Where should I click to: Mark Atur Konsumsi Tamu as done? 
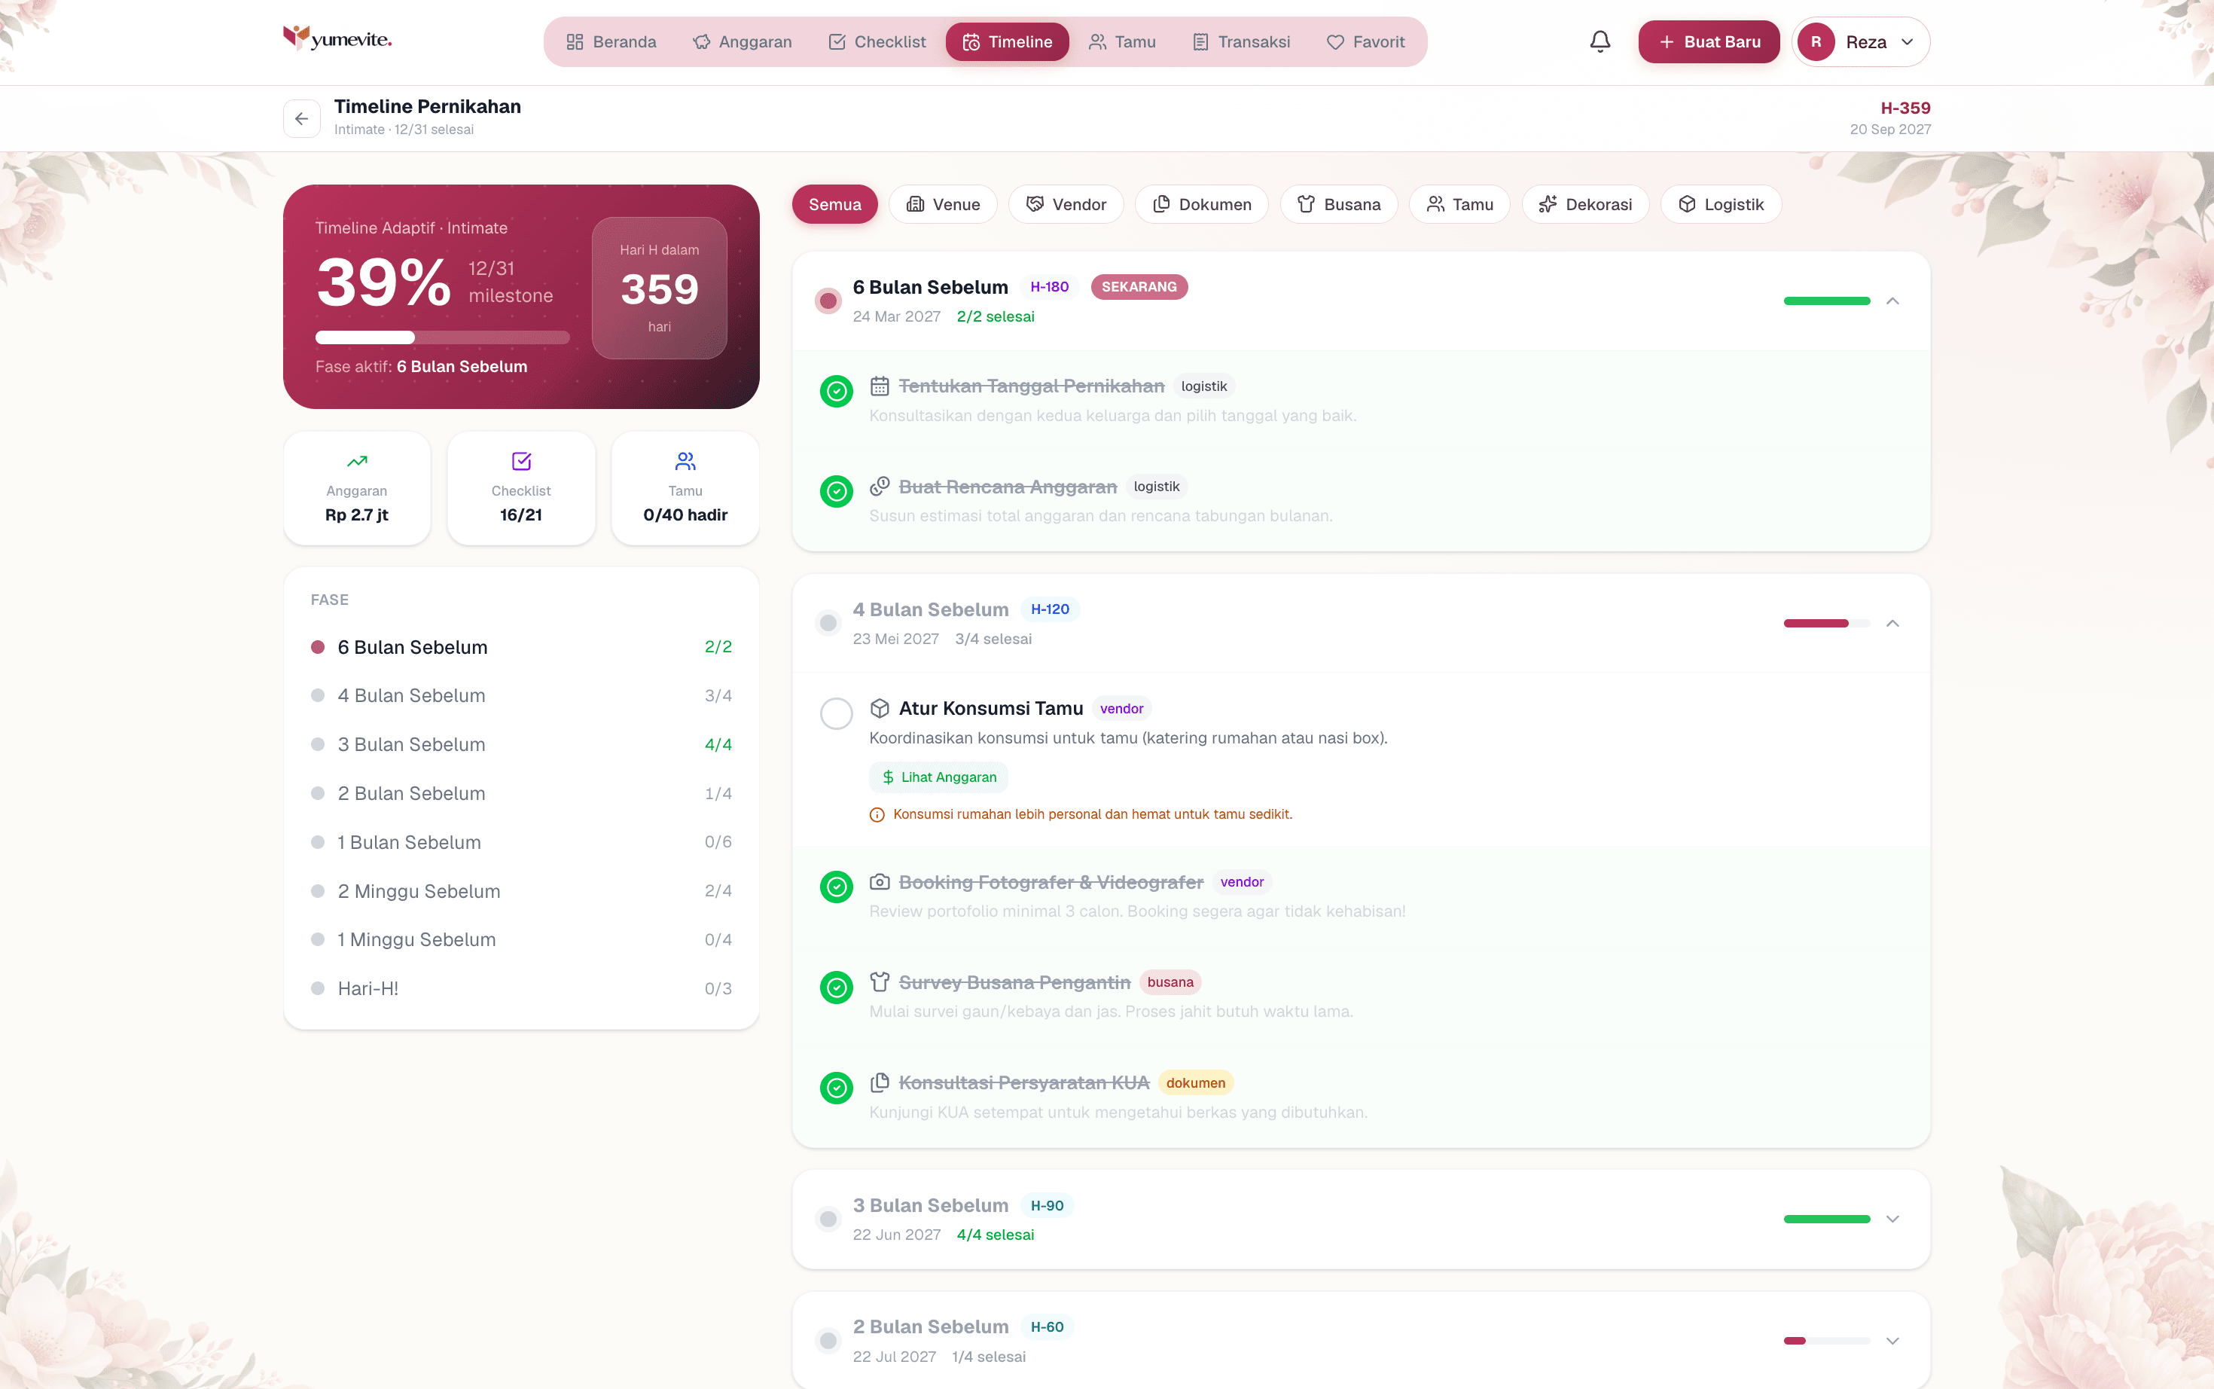pyautogui.click(x=837, y=714)
